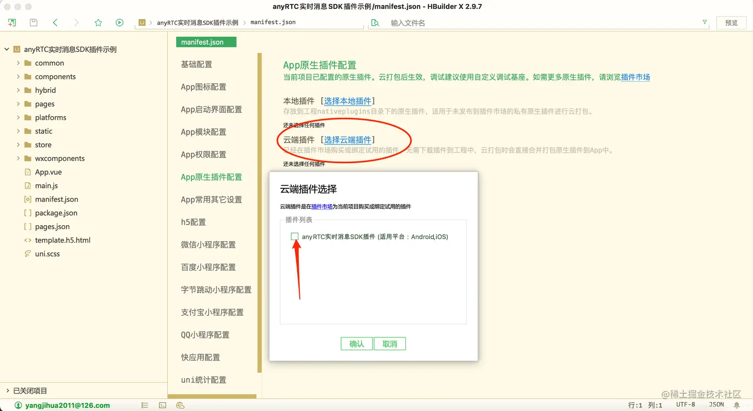The width and height of the screenshot is (753, 411).
Task: Open 百度小程序配置 section
Action: 208,267
